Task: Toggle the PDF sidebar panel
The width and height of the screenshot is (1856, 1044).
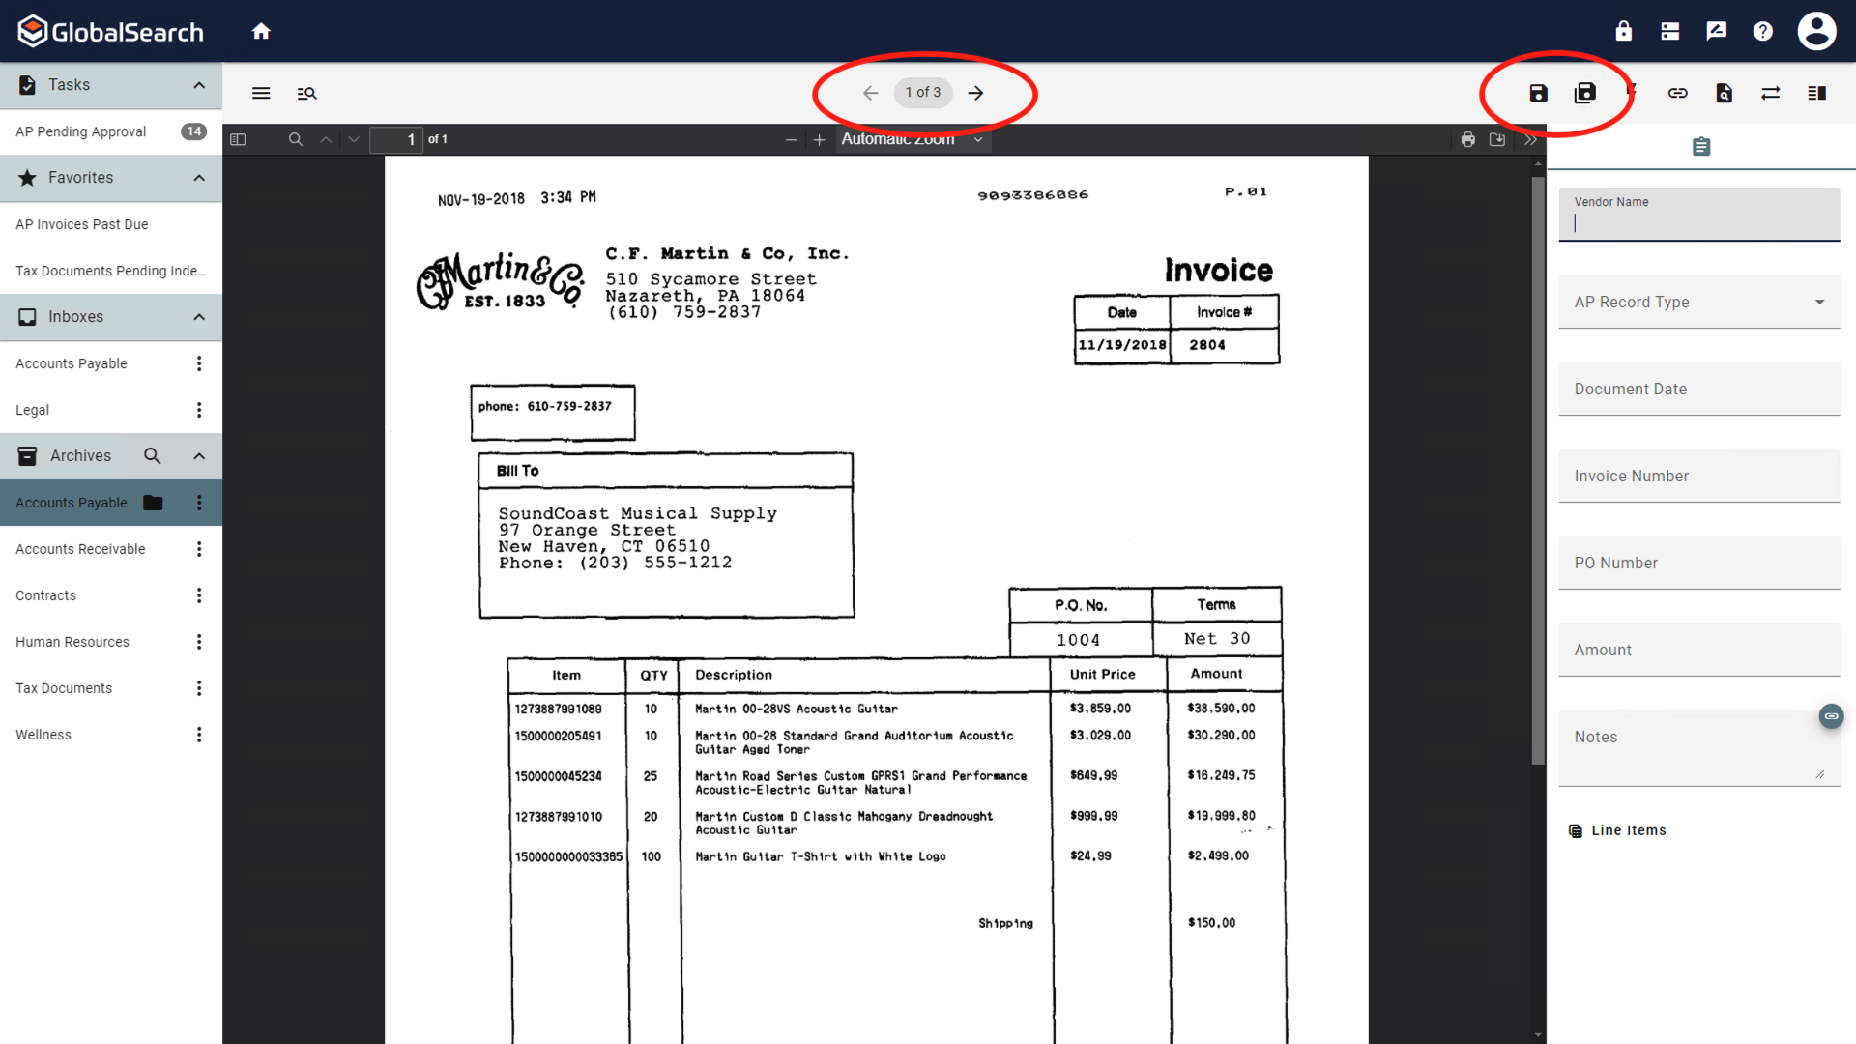Action: [238, 139]
